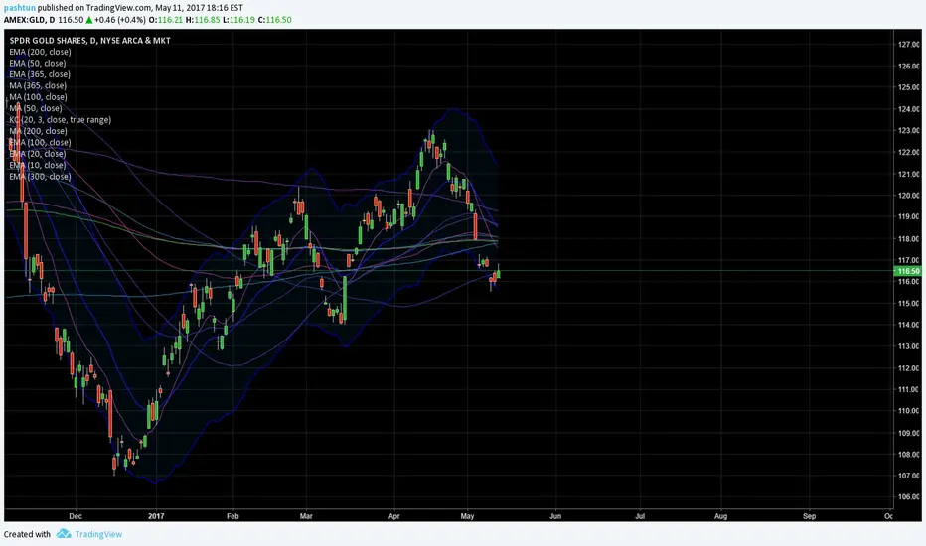Select EMA (10, close) indicator label

[37, 165]
